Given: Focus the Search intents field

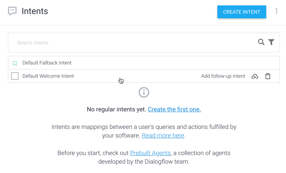Looking at the screenshot, I should [x=133, y=43].
